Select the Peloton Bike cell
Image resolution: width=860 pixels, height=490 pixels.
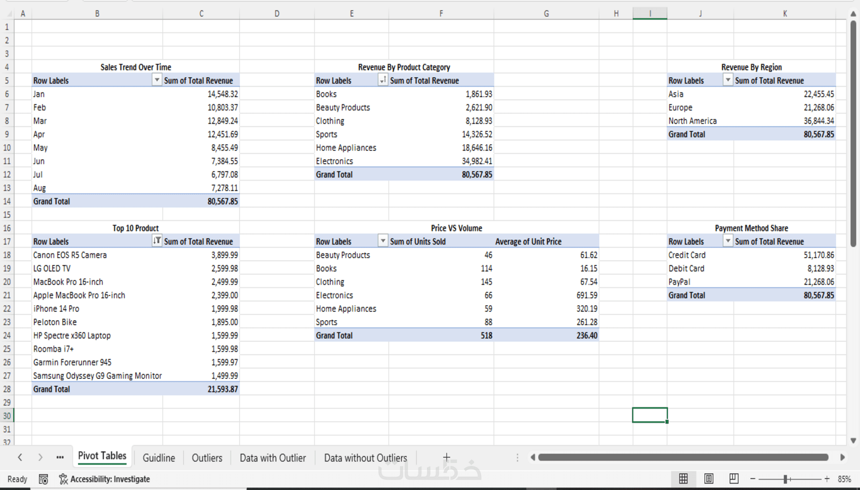pyautogui.click(x=97, y=322)
